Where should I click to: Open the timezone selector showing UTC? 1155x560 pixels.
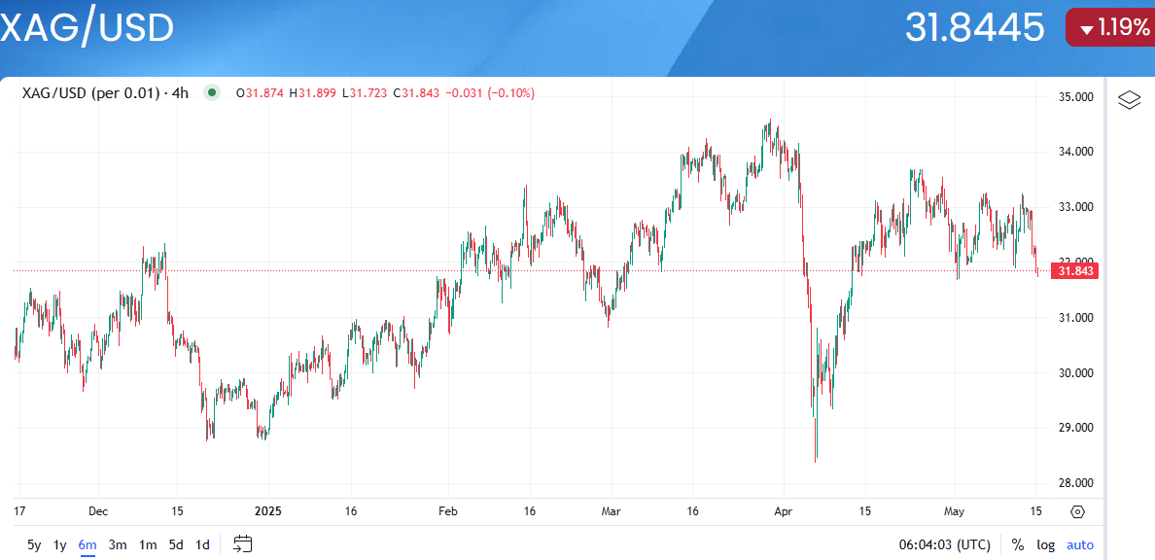946,544
